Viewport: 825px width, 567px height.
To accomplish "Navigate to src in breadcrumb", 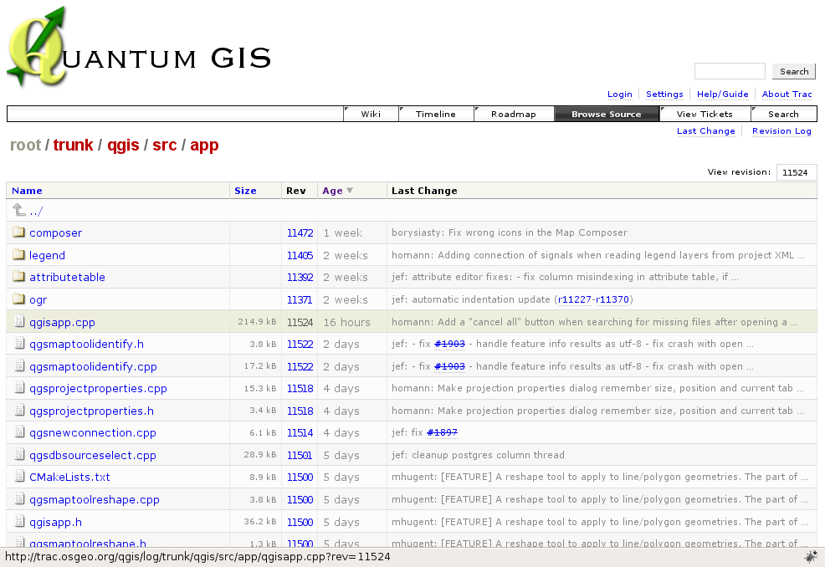I will coord(165,145).
